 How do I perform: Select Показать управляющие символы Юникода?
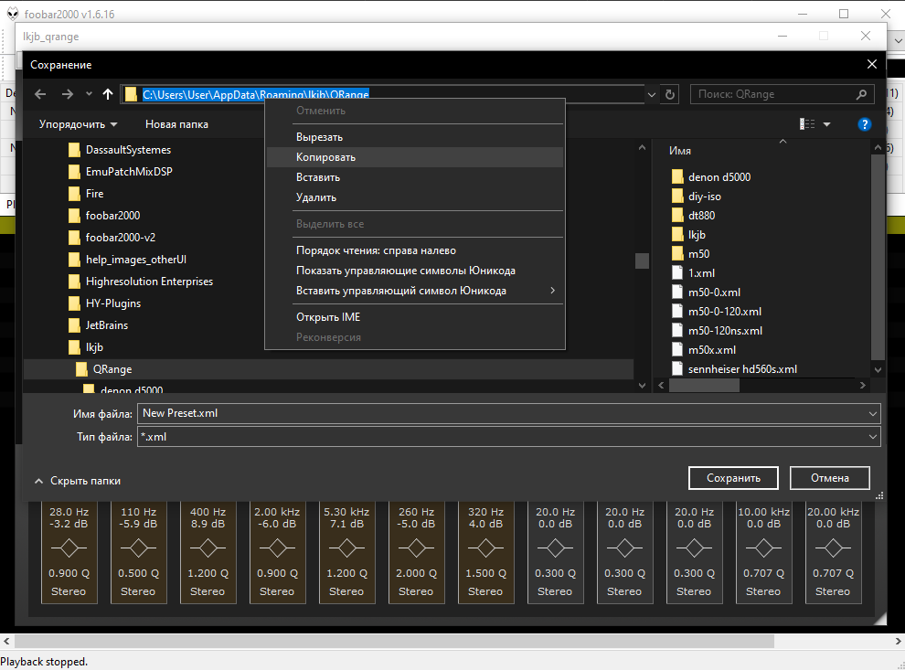coord(414,271)
